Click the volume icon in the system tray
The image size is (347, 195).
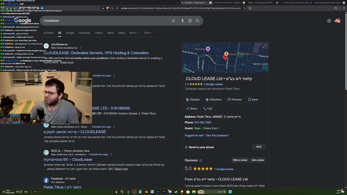[x=17, y=192]
